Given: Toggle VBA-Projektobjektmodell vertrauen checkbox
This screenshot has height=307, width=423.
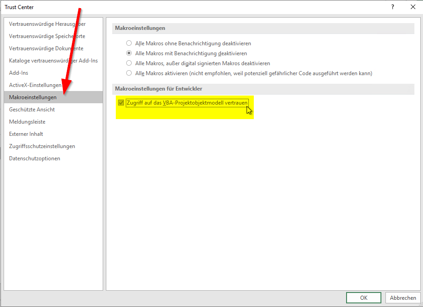Looking at the screenshot, I should tap(121, 103).
